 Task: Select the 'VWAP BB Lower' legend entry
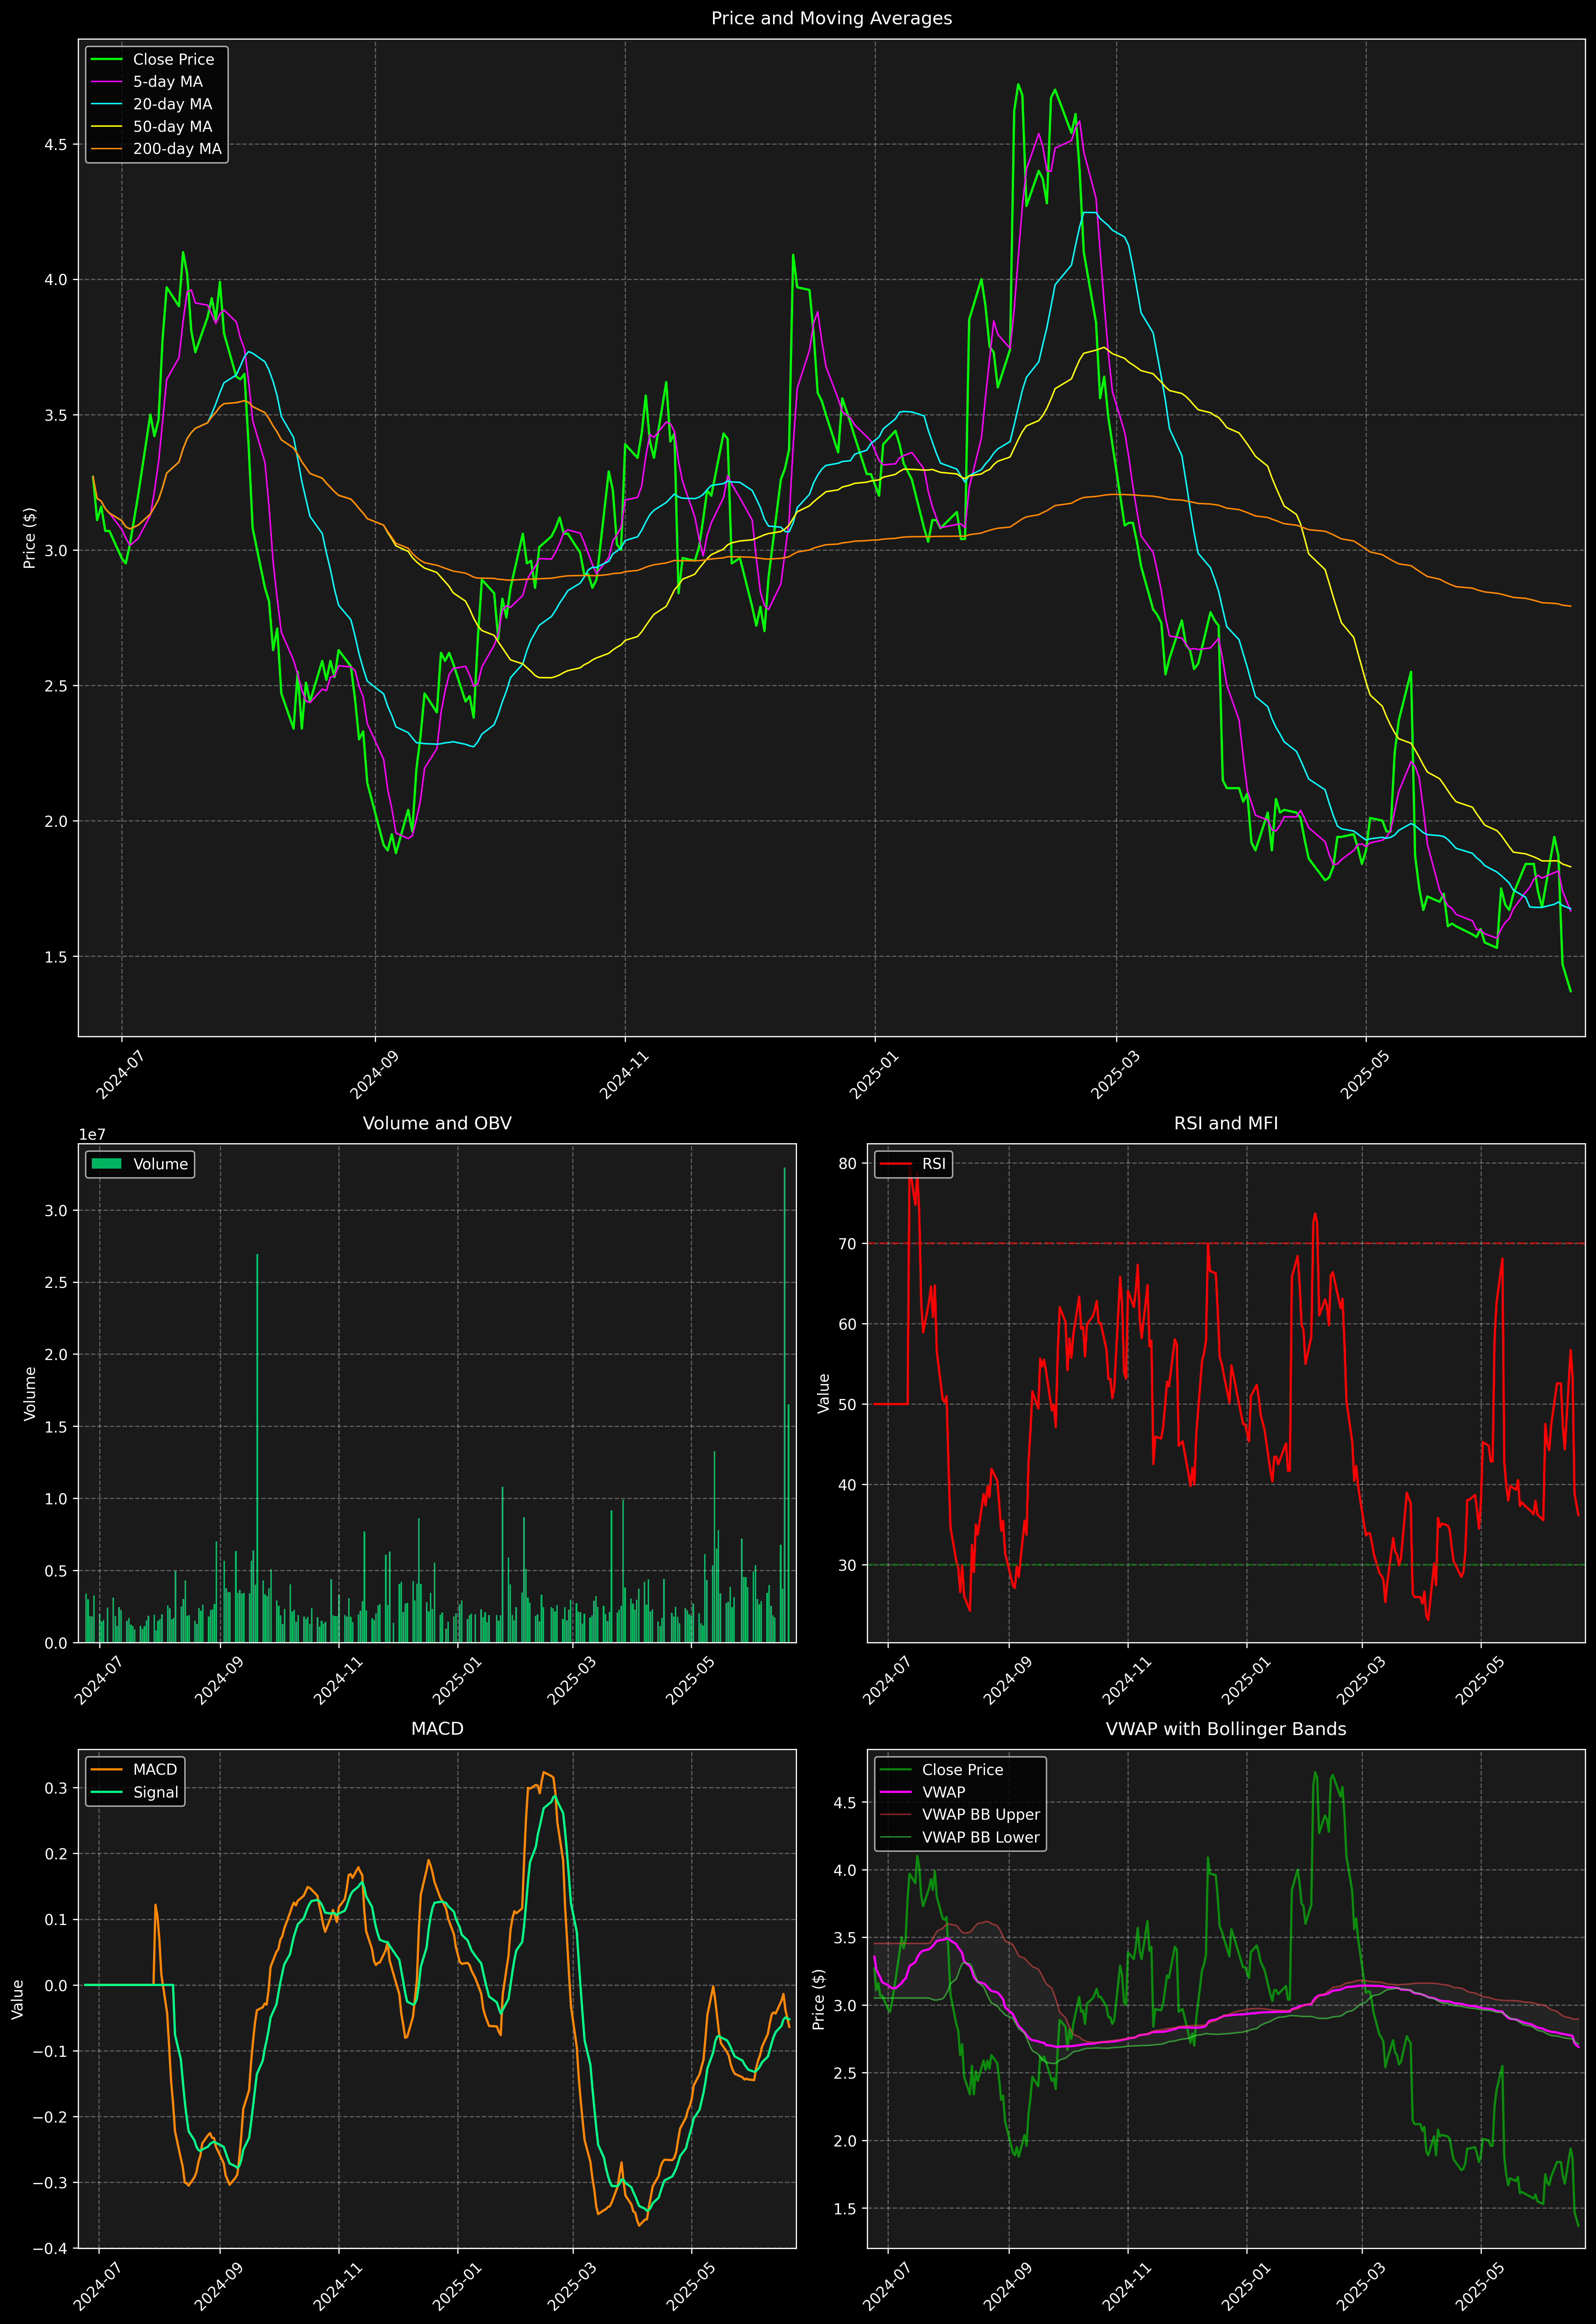point(981,1838)
